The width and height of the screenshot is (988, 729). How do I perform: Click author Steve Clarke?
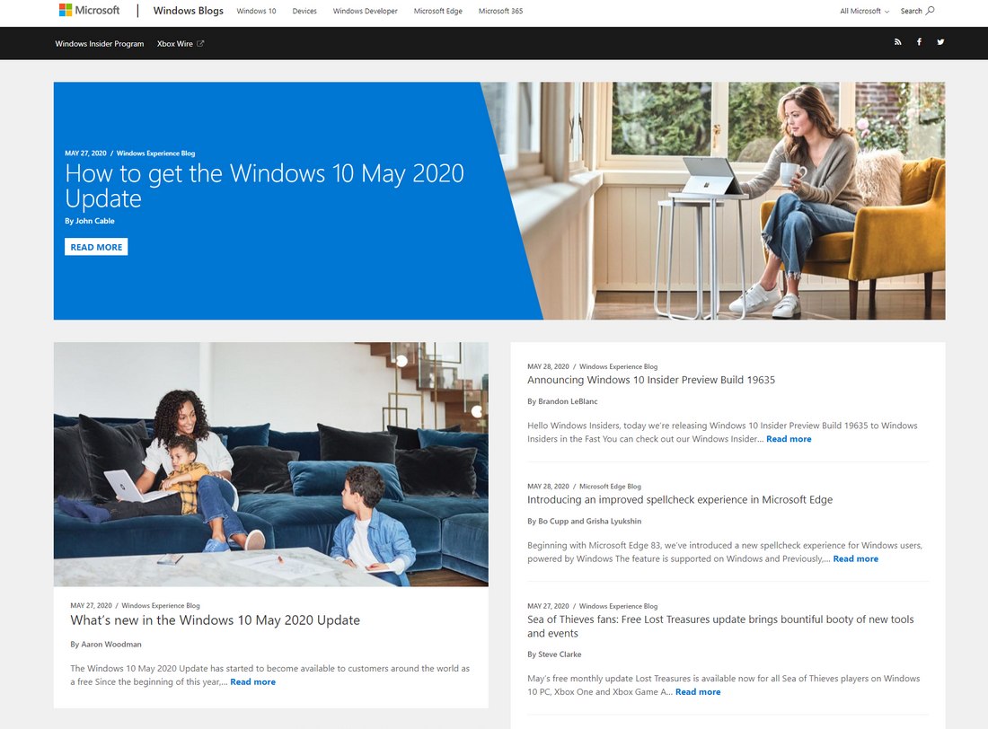point(560,654)
